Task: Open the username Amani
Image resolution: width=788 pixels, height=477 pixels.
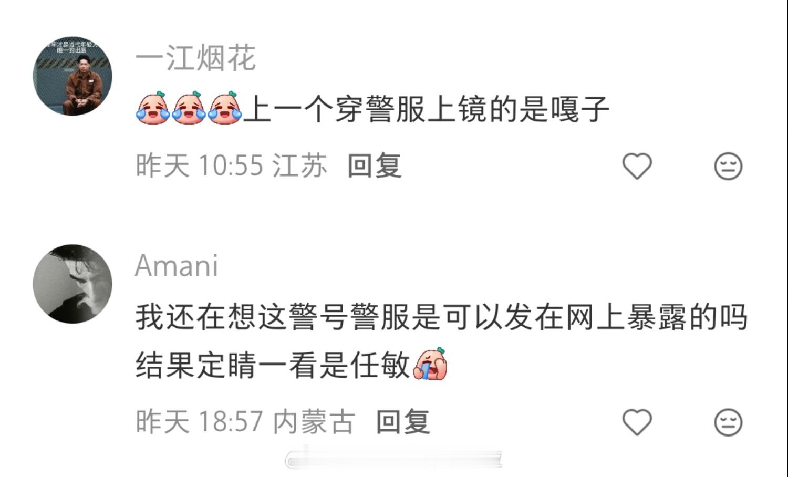Action: coord(177,266)
